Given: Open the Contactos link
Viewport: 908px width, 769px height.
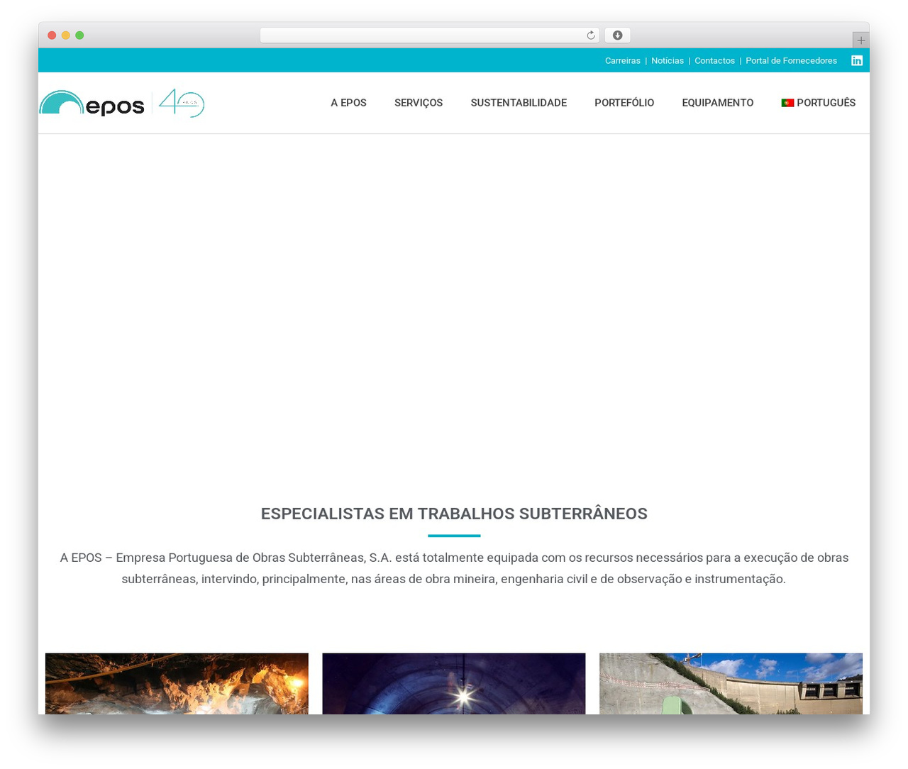Looking at the screenshot, I should tap(714, 61).
